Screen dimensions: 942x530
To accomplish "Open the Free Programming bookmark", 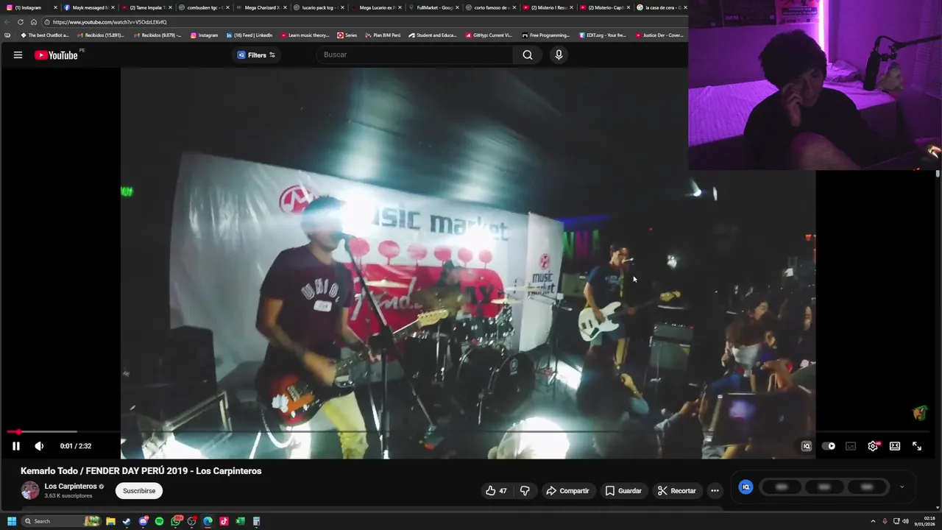I will pyautogui.click(x=546, y=35).
